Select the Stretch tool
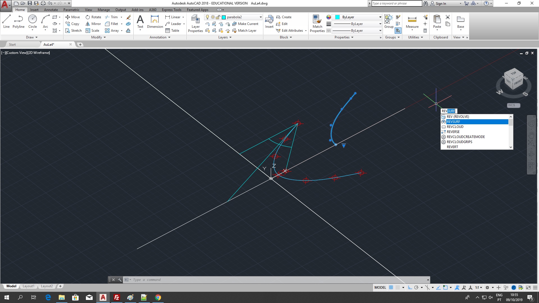Viewport: 539px width, 303px height. (x=74, y=31)
